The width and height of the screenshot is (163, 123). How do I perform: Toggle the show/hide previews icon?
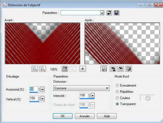click(104, 69)
